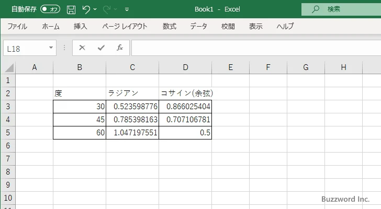This screenshot has width=381, height=209.
Task: Click the Cancel (X) formula icon
Action: [82, 48]
